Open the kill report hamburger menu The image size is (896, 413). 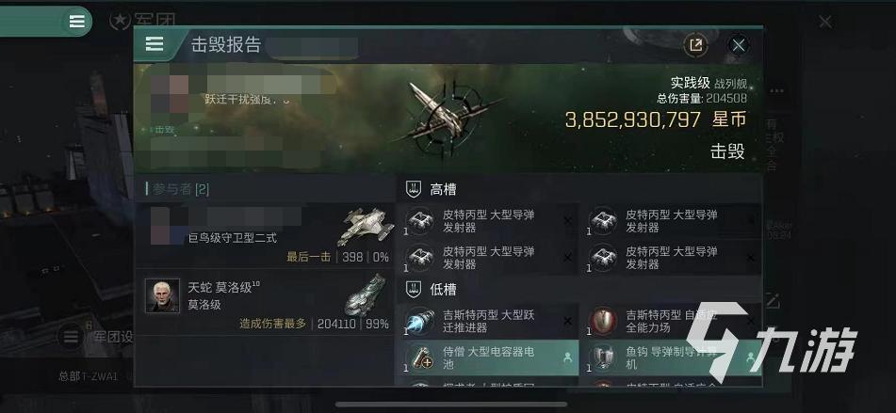coord(155,44)
